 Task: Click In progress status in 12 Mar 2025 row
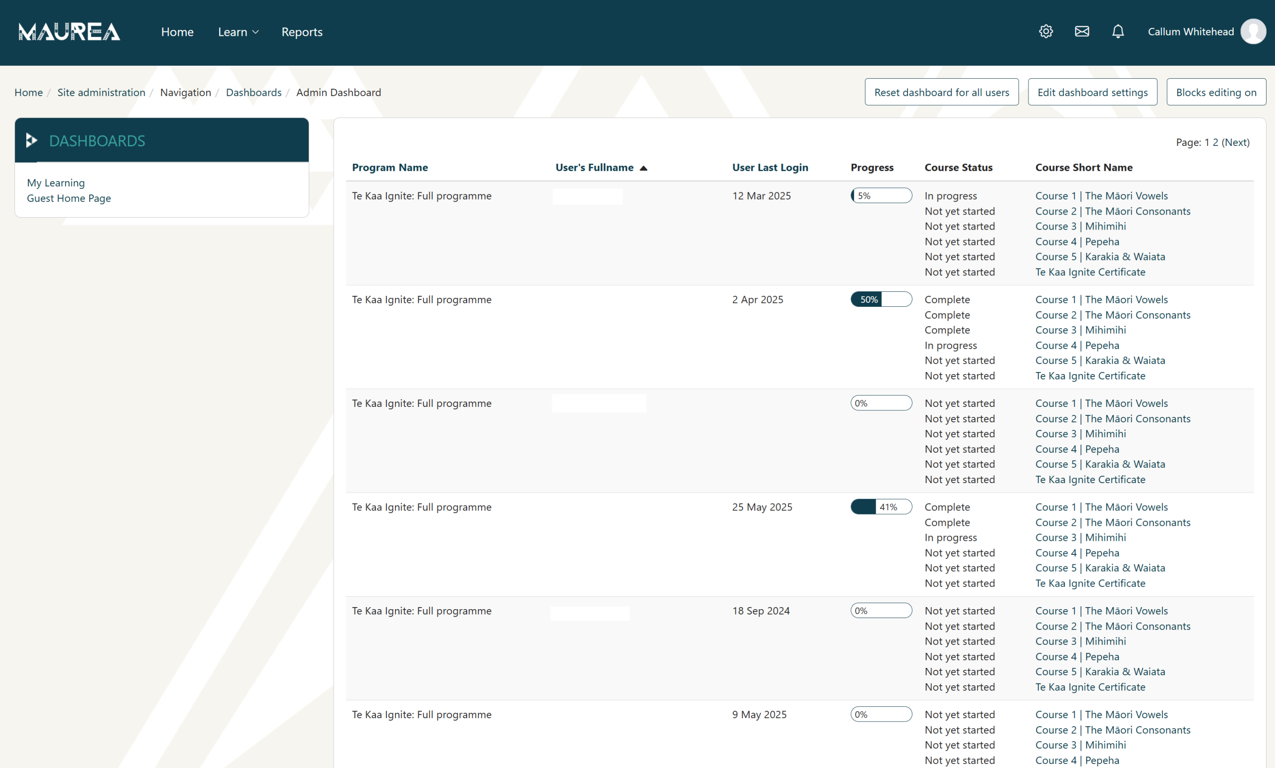951,196
